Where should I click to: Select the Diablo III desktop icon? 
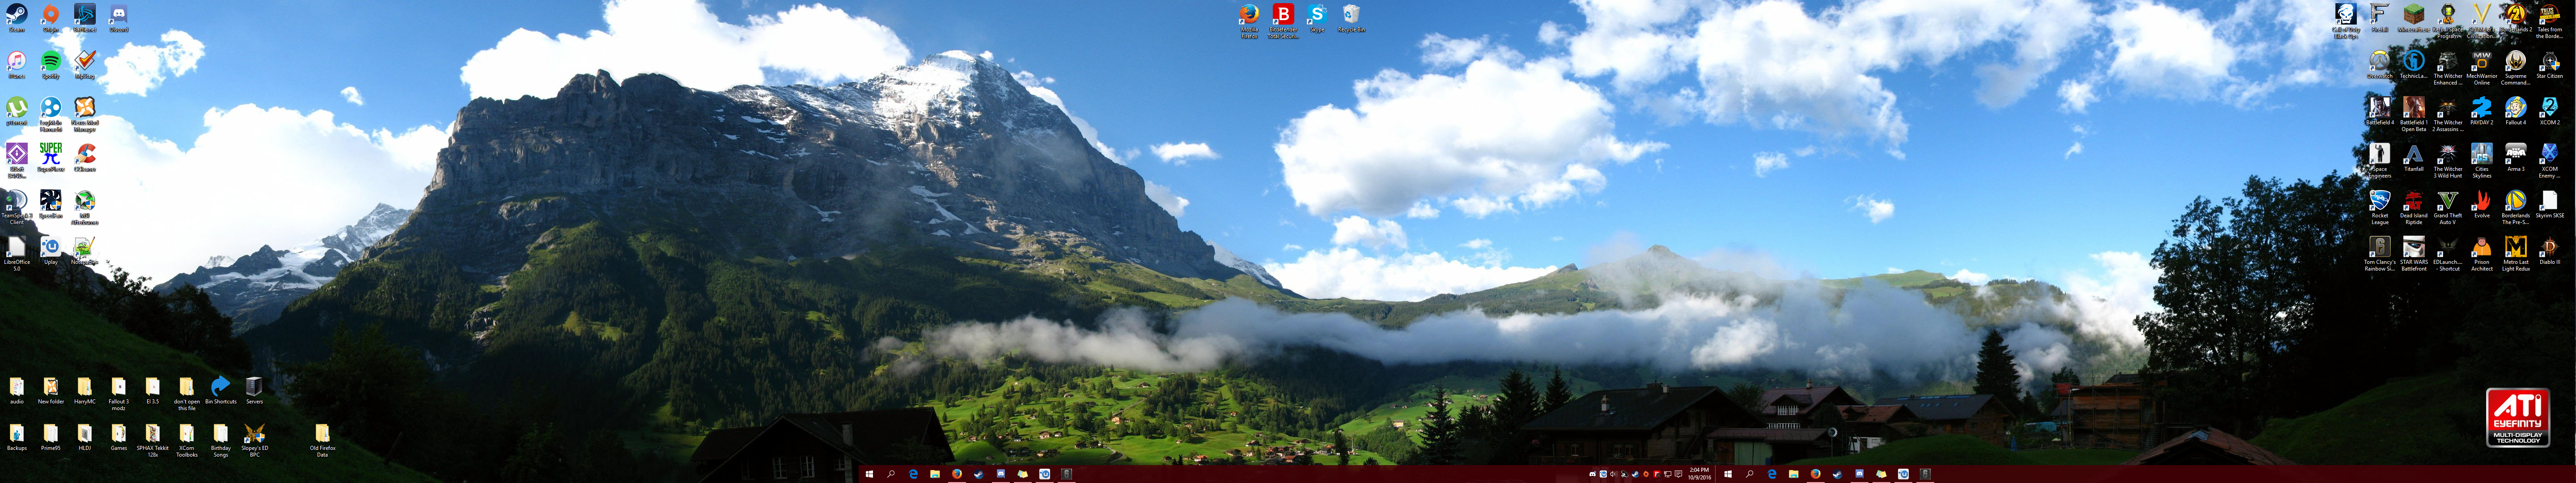point(2549,249)
